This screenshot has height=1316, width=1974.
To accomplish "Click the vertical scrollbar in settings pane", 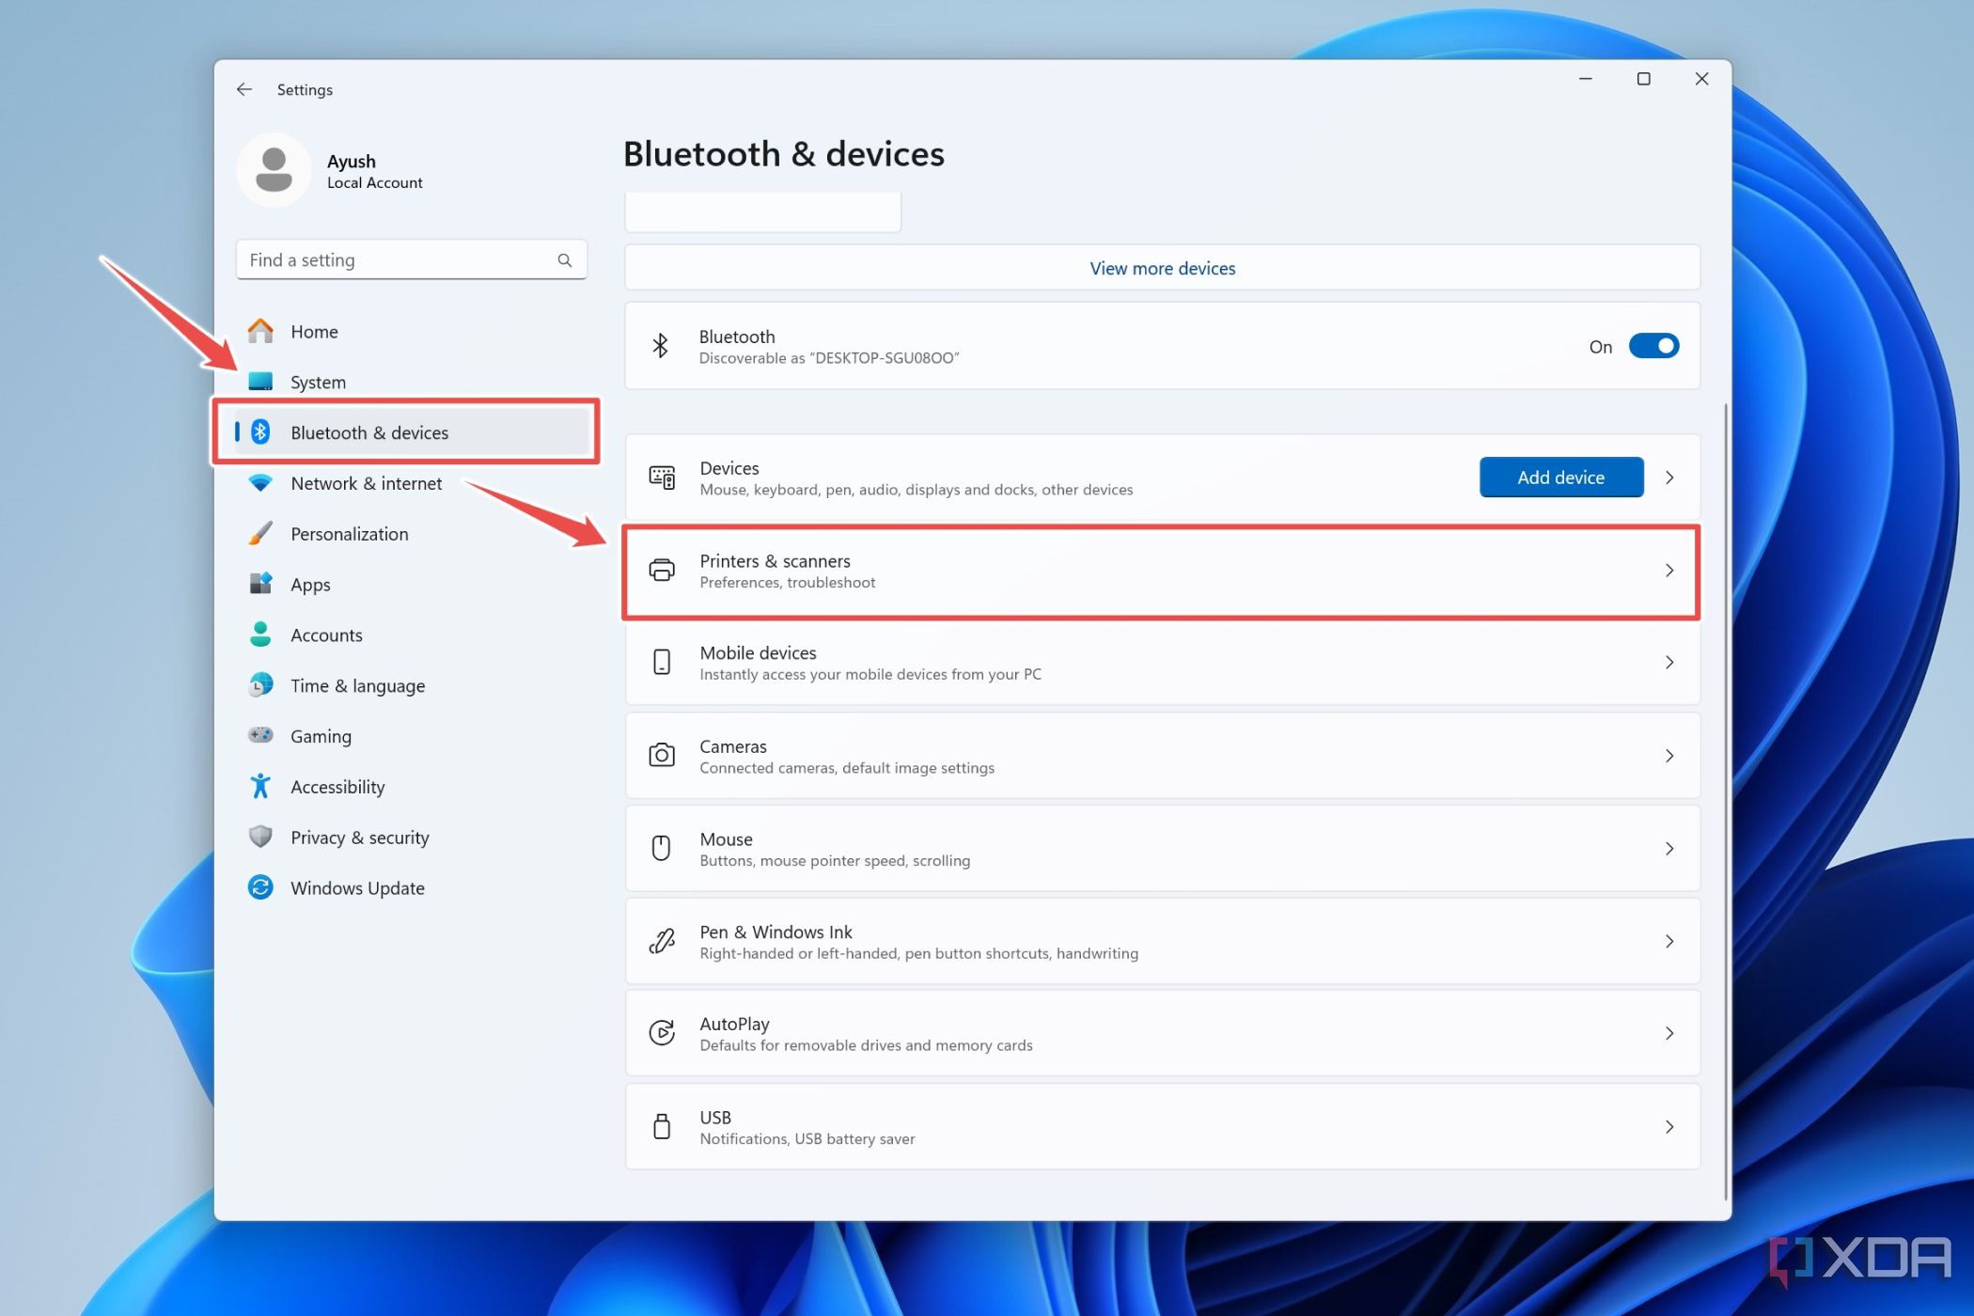I will tap(1726, 801).
